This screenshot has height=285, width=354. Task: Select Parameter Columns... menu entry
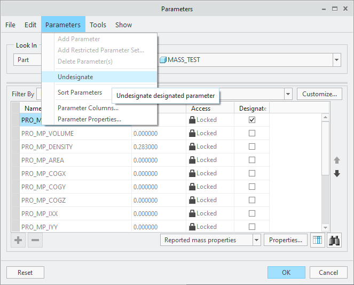click(x=88, y=108)
